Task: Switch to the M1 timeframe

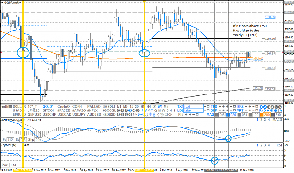Action: [x=119, y=106]
